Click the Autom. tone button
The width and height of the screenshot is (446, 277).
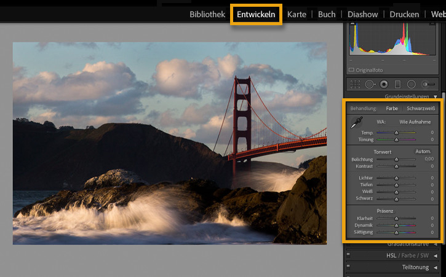(423, 152)
